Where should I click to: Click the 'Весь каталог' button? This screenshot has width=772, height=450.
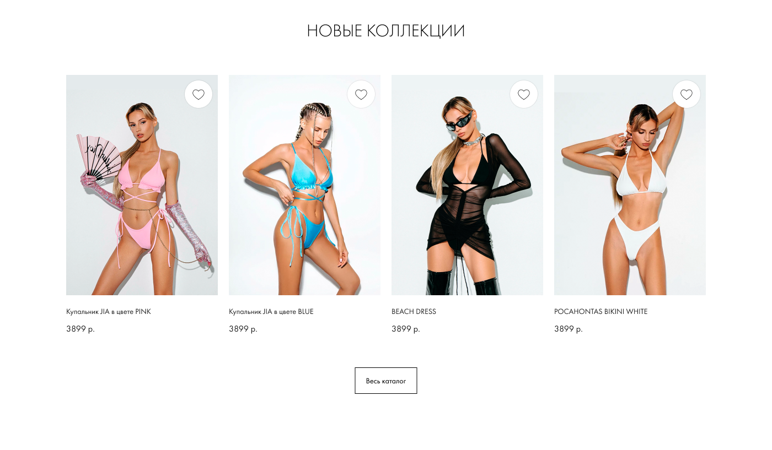[x=386, y=381]
